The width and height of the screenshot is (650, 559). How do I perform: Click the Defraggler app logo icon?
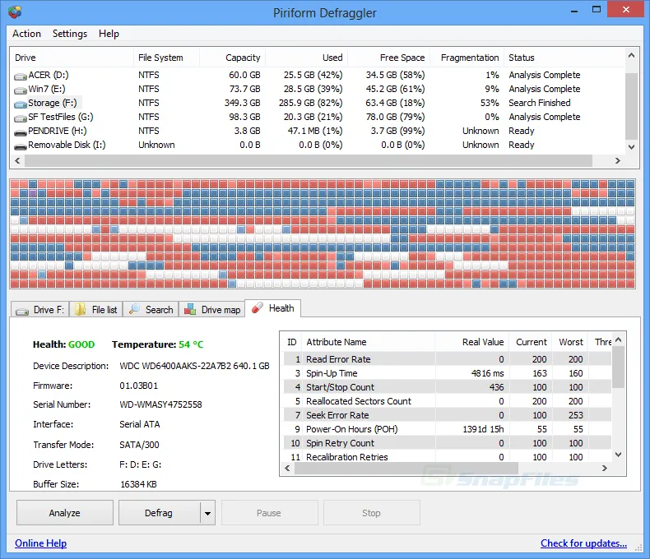pyautogui.click(x=15, y=12)
